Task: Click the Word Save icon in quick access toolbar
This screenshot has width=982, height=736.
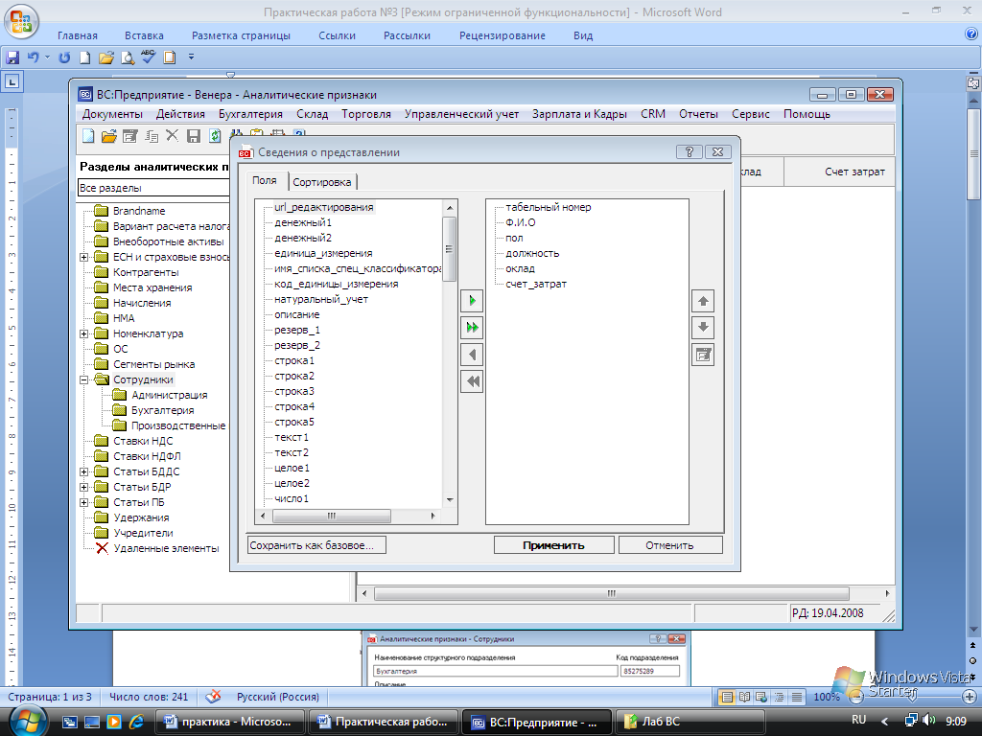Action: (x=12, y=57)
